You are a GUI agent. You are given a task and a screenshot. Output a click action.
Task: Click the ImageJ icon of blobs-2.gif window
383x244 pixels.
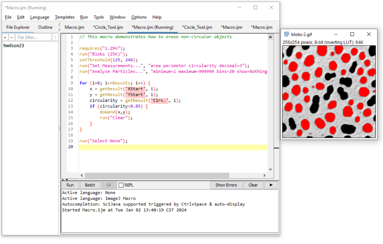point(286,34)
